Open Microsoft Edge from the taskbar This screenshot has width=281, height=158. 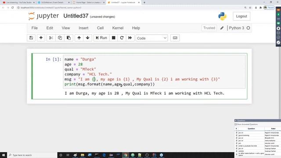tap(104, 155)
